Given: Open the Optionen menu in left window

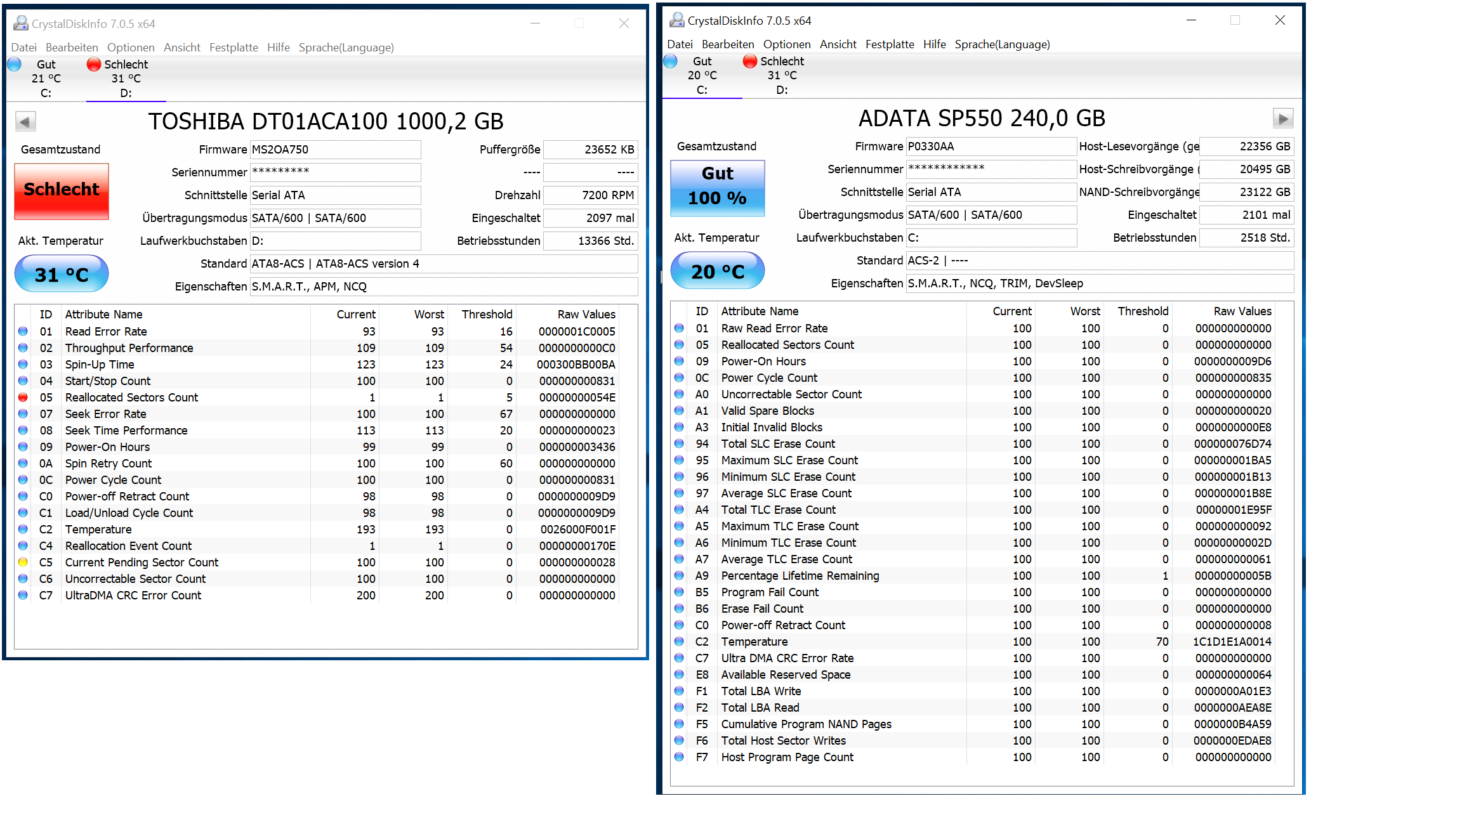Looking at the screenshot, I should (x=131, y=48).
